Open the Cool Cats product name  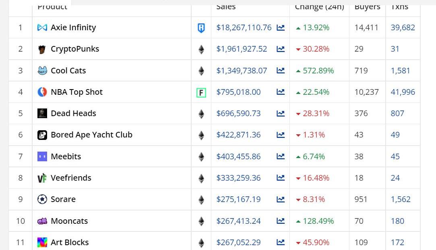pyautogui.click(x=68, y=71)
